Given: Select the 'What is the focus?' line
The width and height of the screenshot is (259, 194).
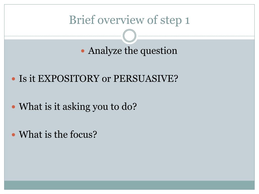Looking at the screenshot, I should (58, 134).
